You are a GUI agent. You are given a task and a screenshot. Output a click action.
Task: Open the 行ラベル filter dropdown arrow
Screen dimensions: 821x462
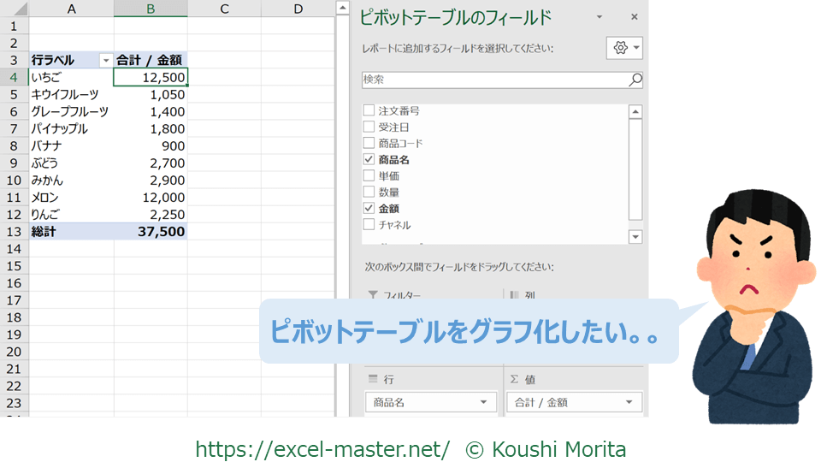tap(106, 61)
